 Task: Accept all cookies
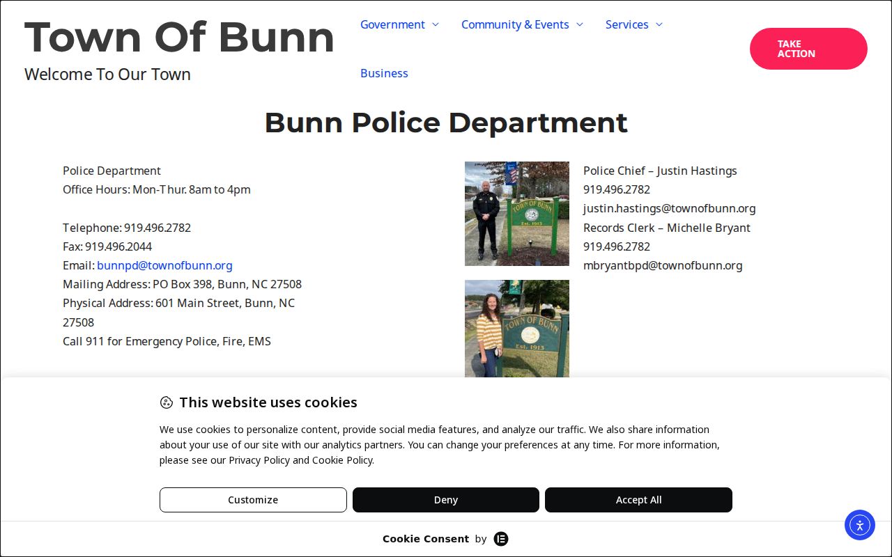(x=638, y=500)
